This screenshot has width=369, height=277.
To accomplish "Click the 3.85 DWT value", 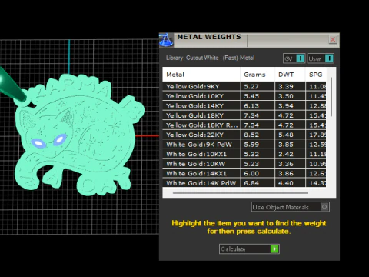I will click(x=286, y=145).
